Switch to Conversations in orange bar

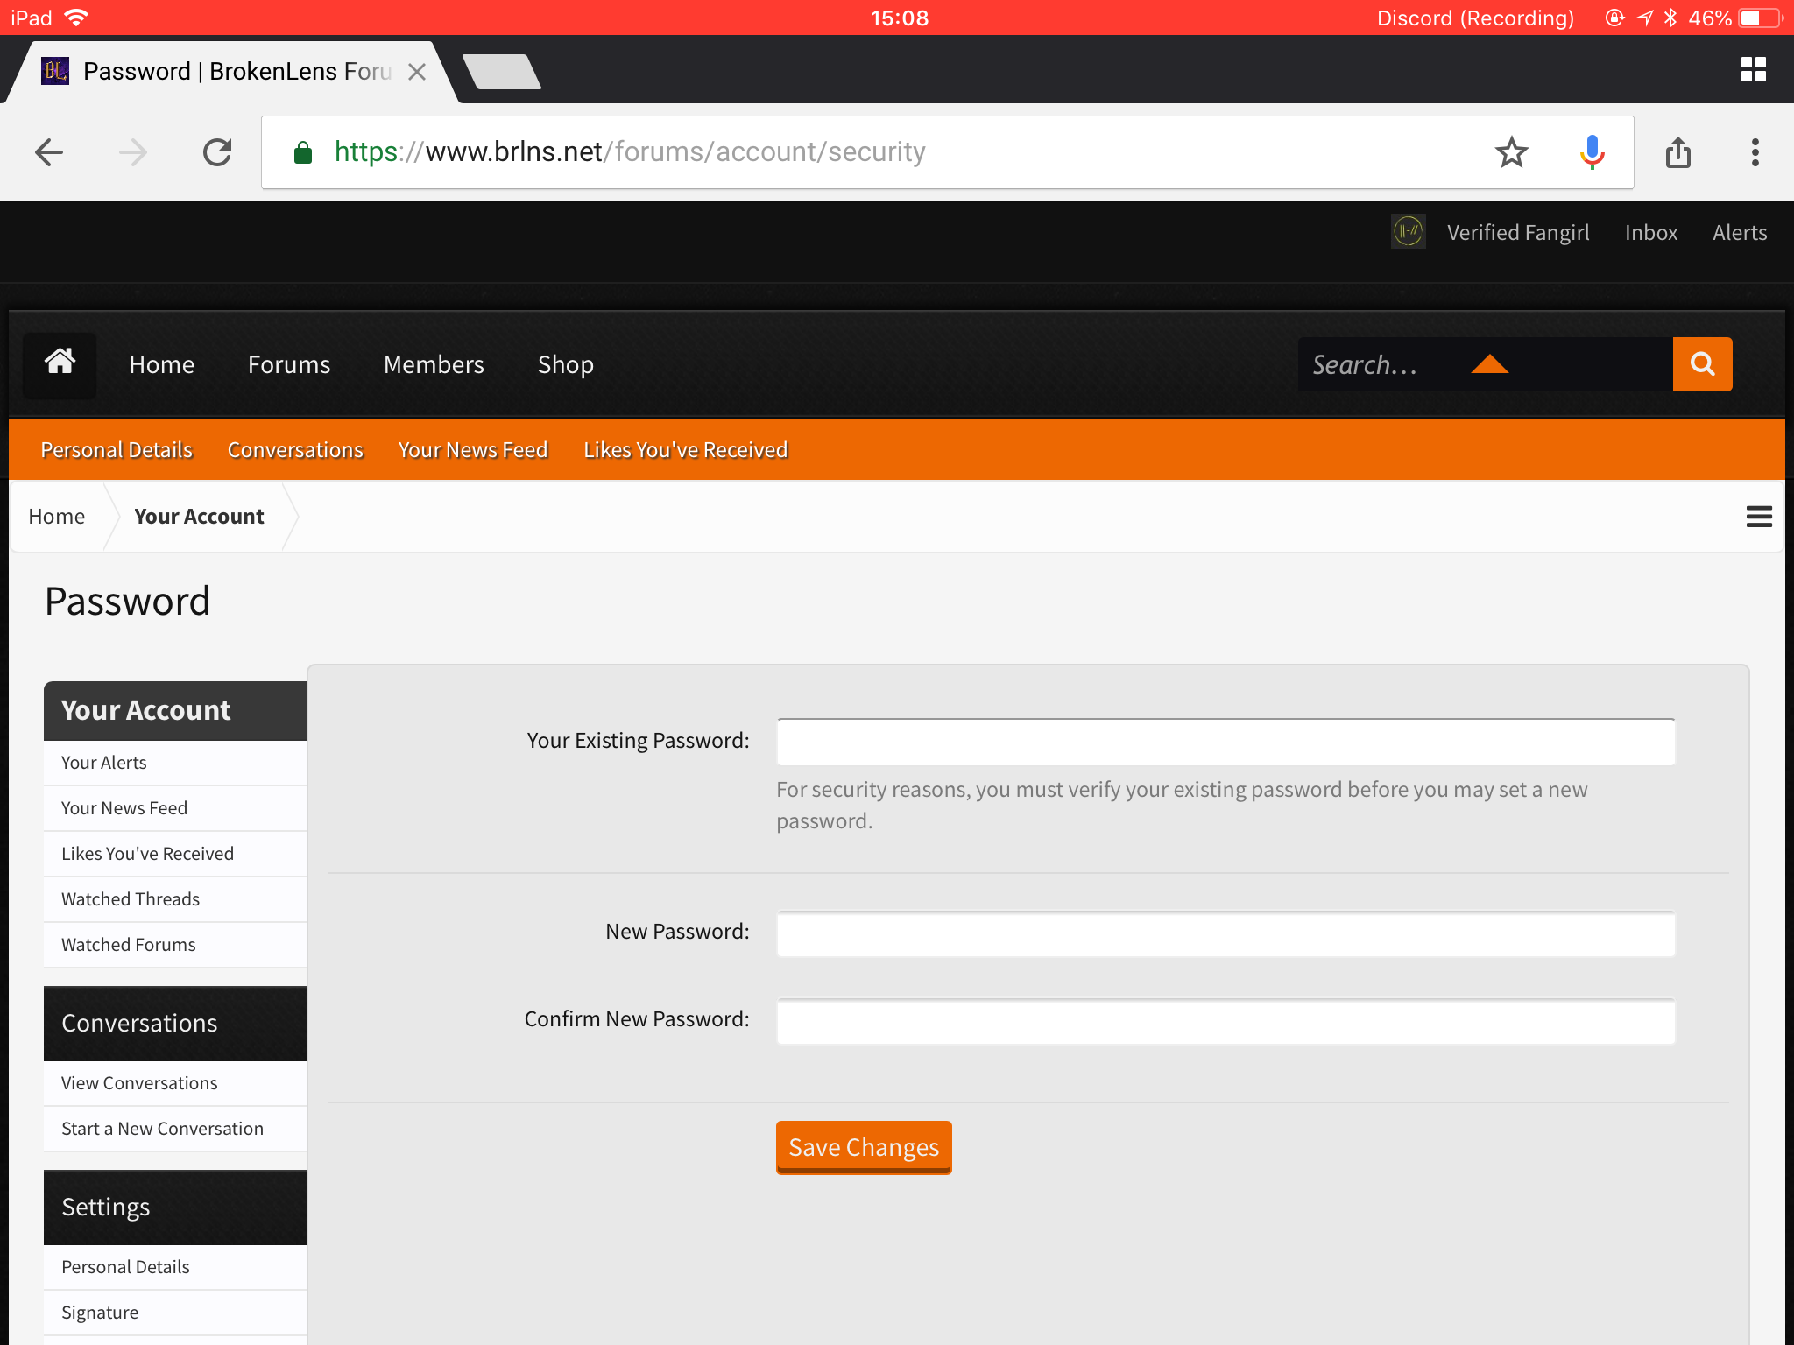(x=295, y=450)
